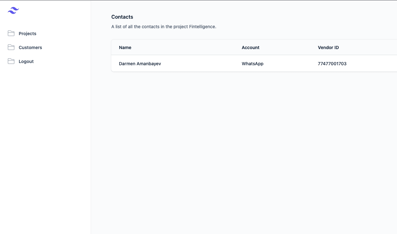Click the Contacts page heading
Image resolution: width=397 pixels, height=234 pixels.
122,17
